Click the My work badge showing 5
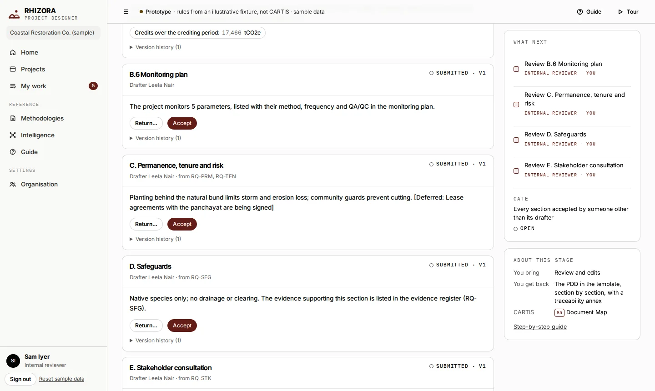The width and height of the screenshot is (655, 391). pos(93,86)
